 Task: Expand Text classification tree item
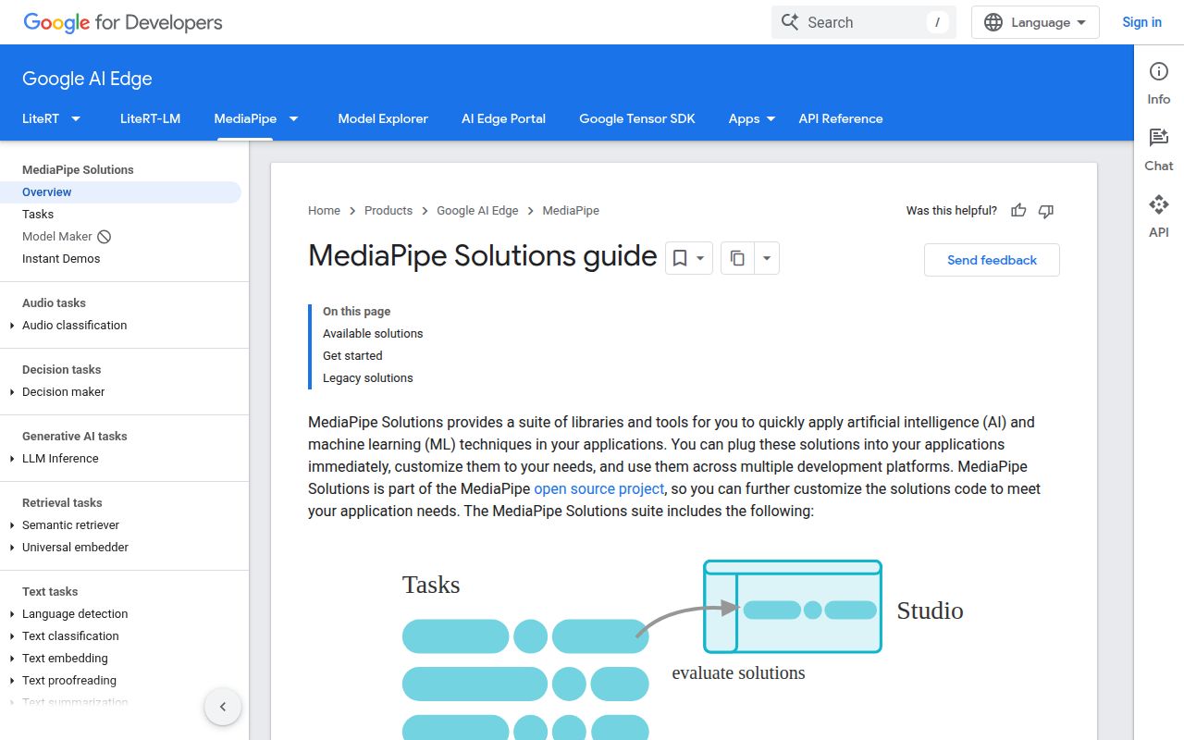pyautogui.click(x=12, y=636)
